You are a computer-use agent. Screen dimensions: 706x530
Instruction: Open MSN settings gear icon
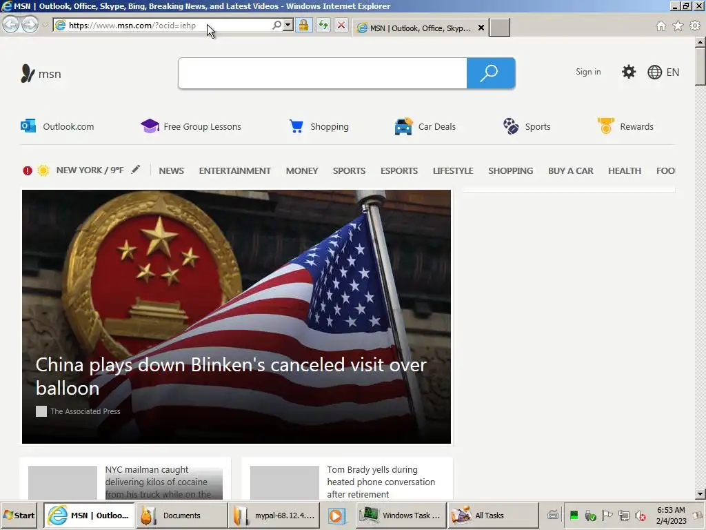coord(629,72)
